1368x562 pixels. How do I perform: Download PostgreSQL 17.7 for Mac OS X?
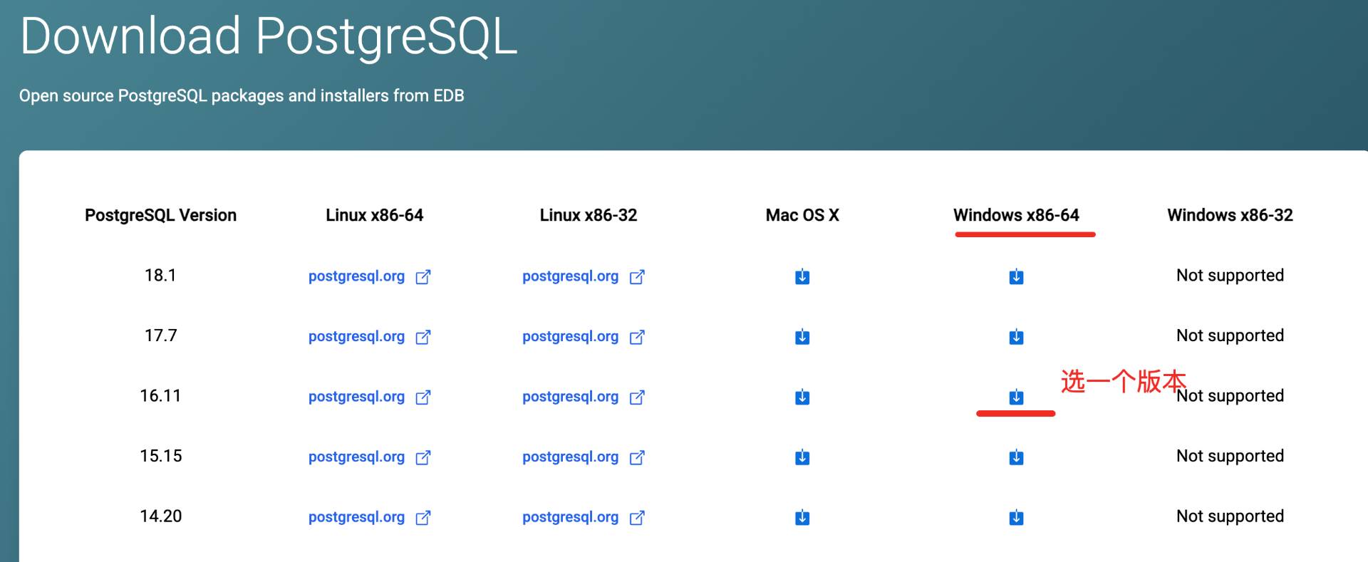point(802,336)
